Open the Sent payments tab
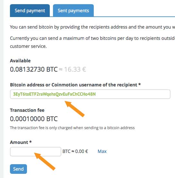 (73, 11)
